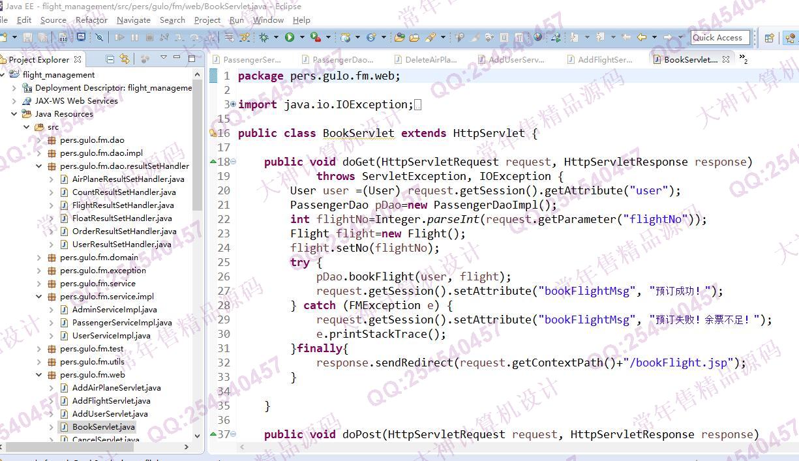Expand the pers.gulo.fm.dao package
Screen dimensions: 799x461
[39, 140]
